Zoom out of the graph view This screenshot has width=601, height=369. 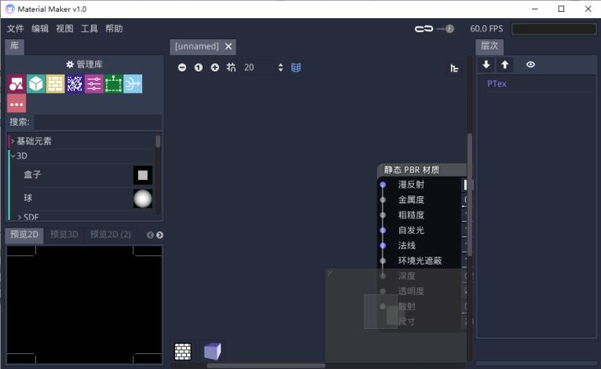182,68
